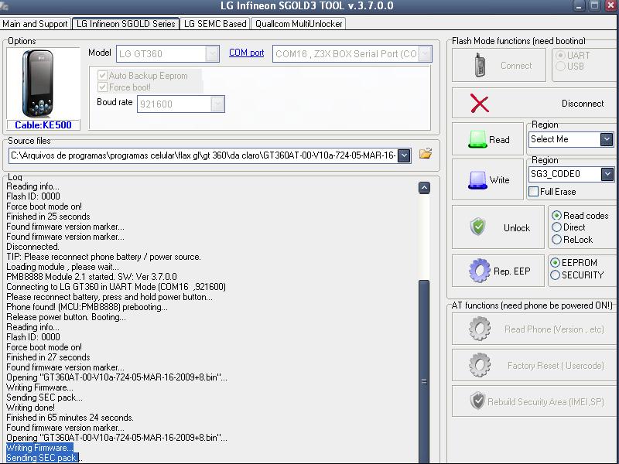
Task: Open the source file browse folder icon
Action: [x=425, y=155]
